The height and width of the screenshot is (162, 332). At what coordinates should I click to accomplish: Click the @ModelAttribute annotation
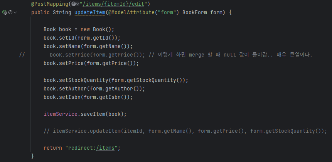pos(131,12)
